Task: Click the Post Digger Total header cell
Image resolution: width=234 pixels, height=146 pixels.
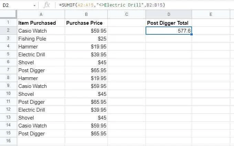Action: pos(169,23)
